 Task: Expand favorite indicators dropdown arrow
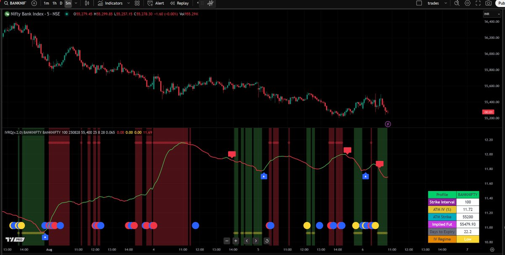click(x=128, y=3)
